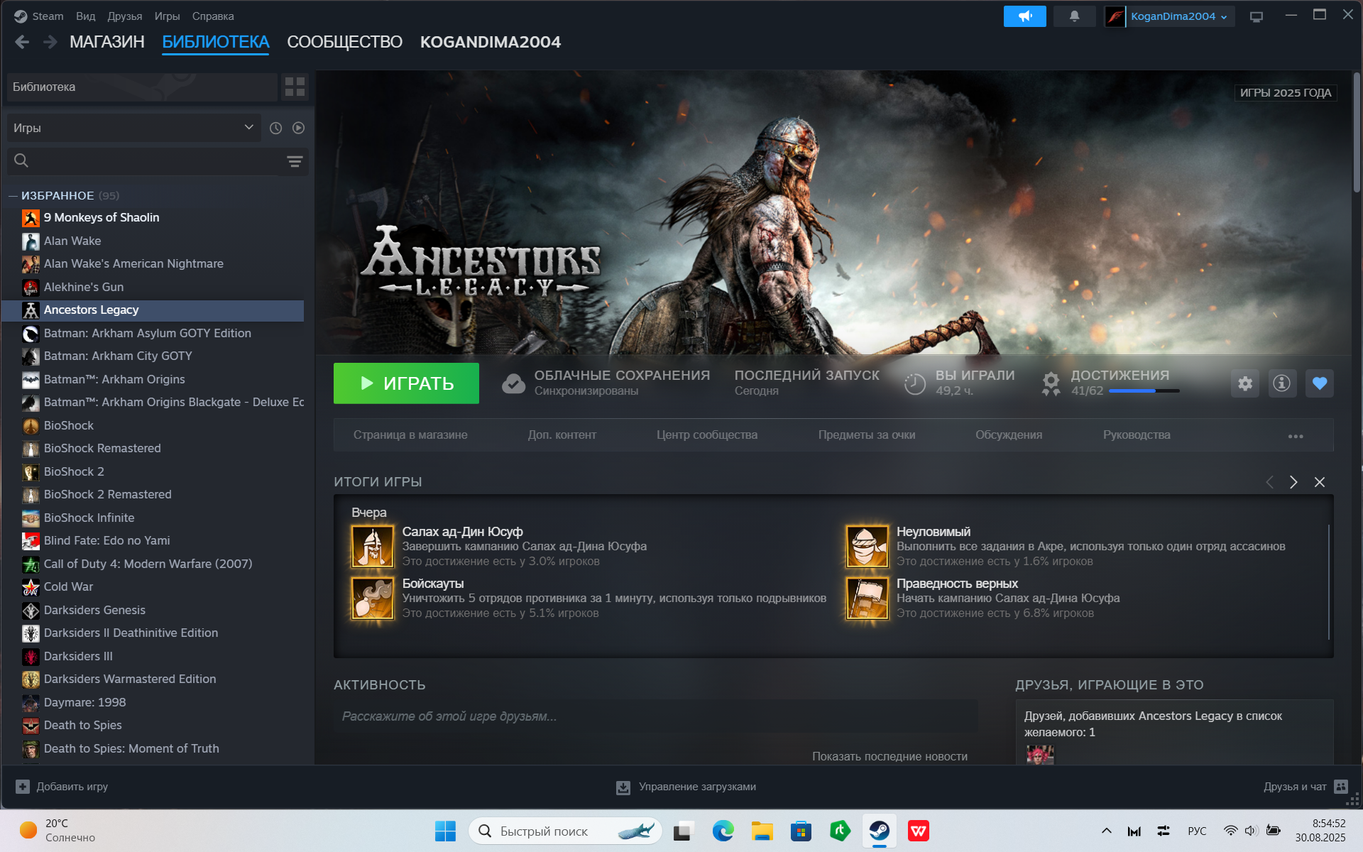Screen dimensions: 1363x852
Task: Open the KOGANDIMA2004 profile tab
Action: [491, 42]
